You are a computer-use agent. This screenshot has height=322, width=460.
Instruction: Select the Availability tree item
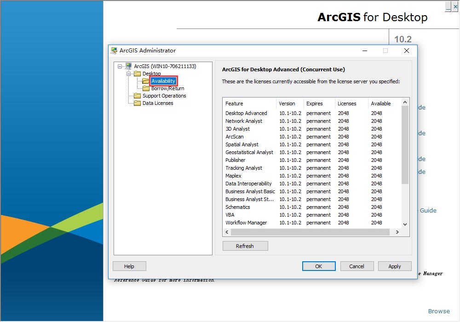(163, 81)
